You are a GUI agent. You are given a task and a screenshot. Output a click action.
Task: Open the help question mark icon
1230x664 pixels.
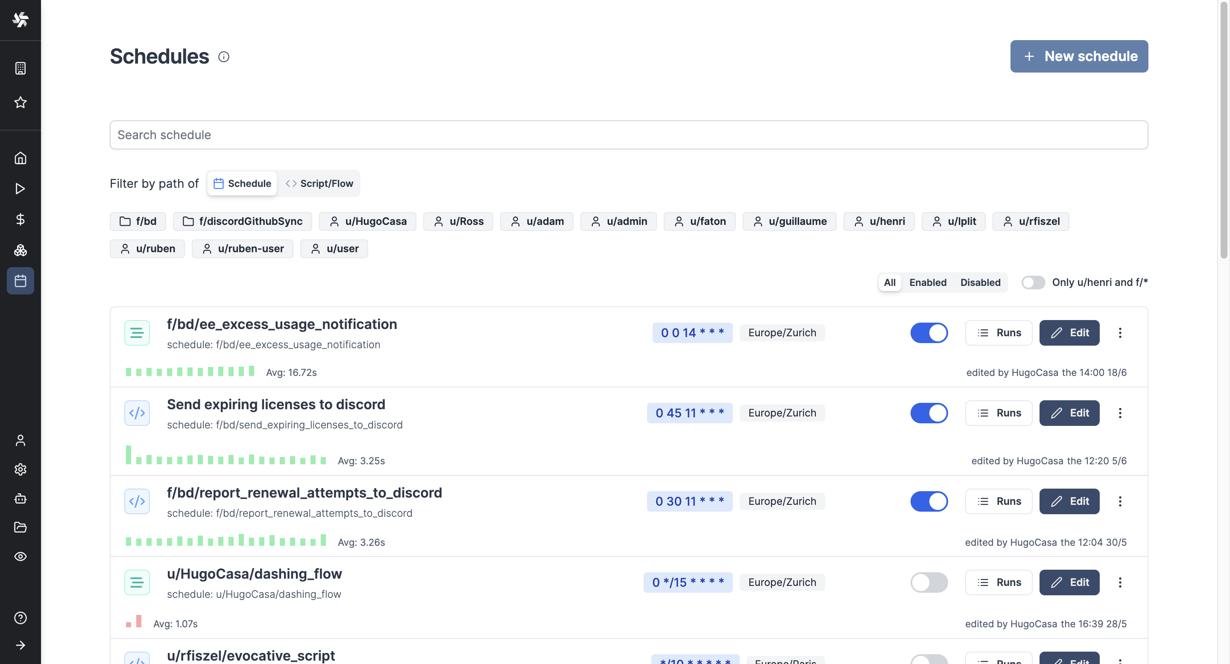point(20,618)
